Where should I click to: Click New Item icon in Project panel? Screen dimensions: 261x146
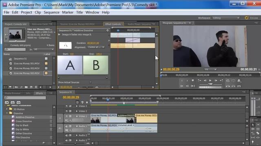[x=31, y=87]
